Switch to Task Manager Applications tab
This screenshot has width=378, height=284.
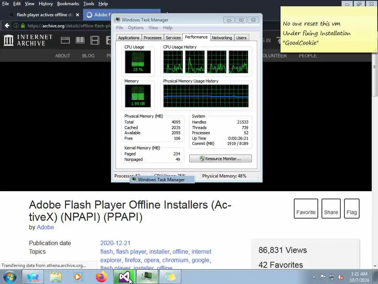[x=129, y=38]
